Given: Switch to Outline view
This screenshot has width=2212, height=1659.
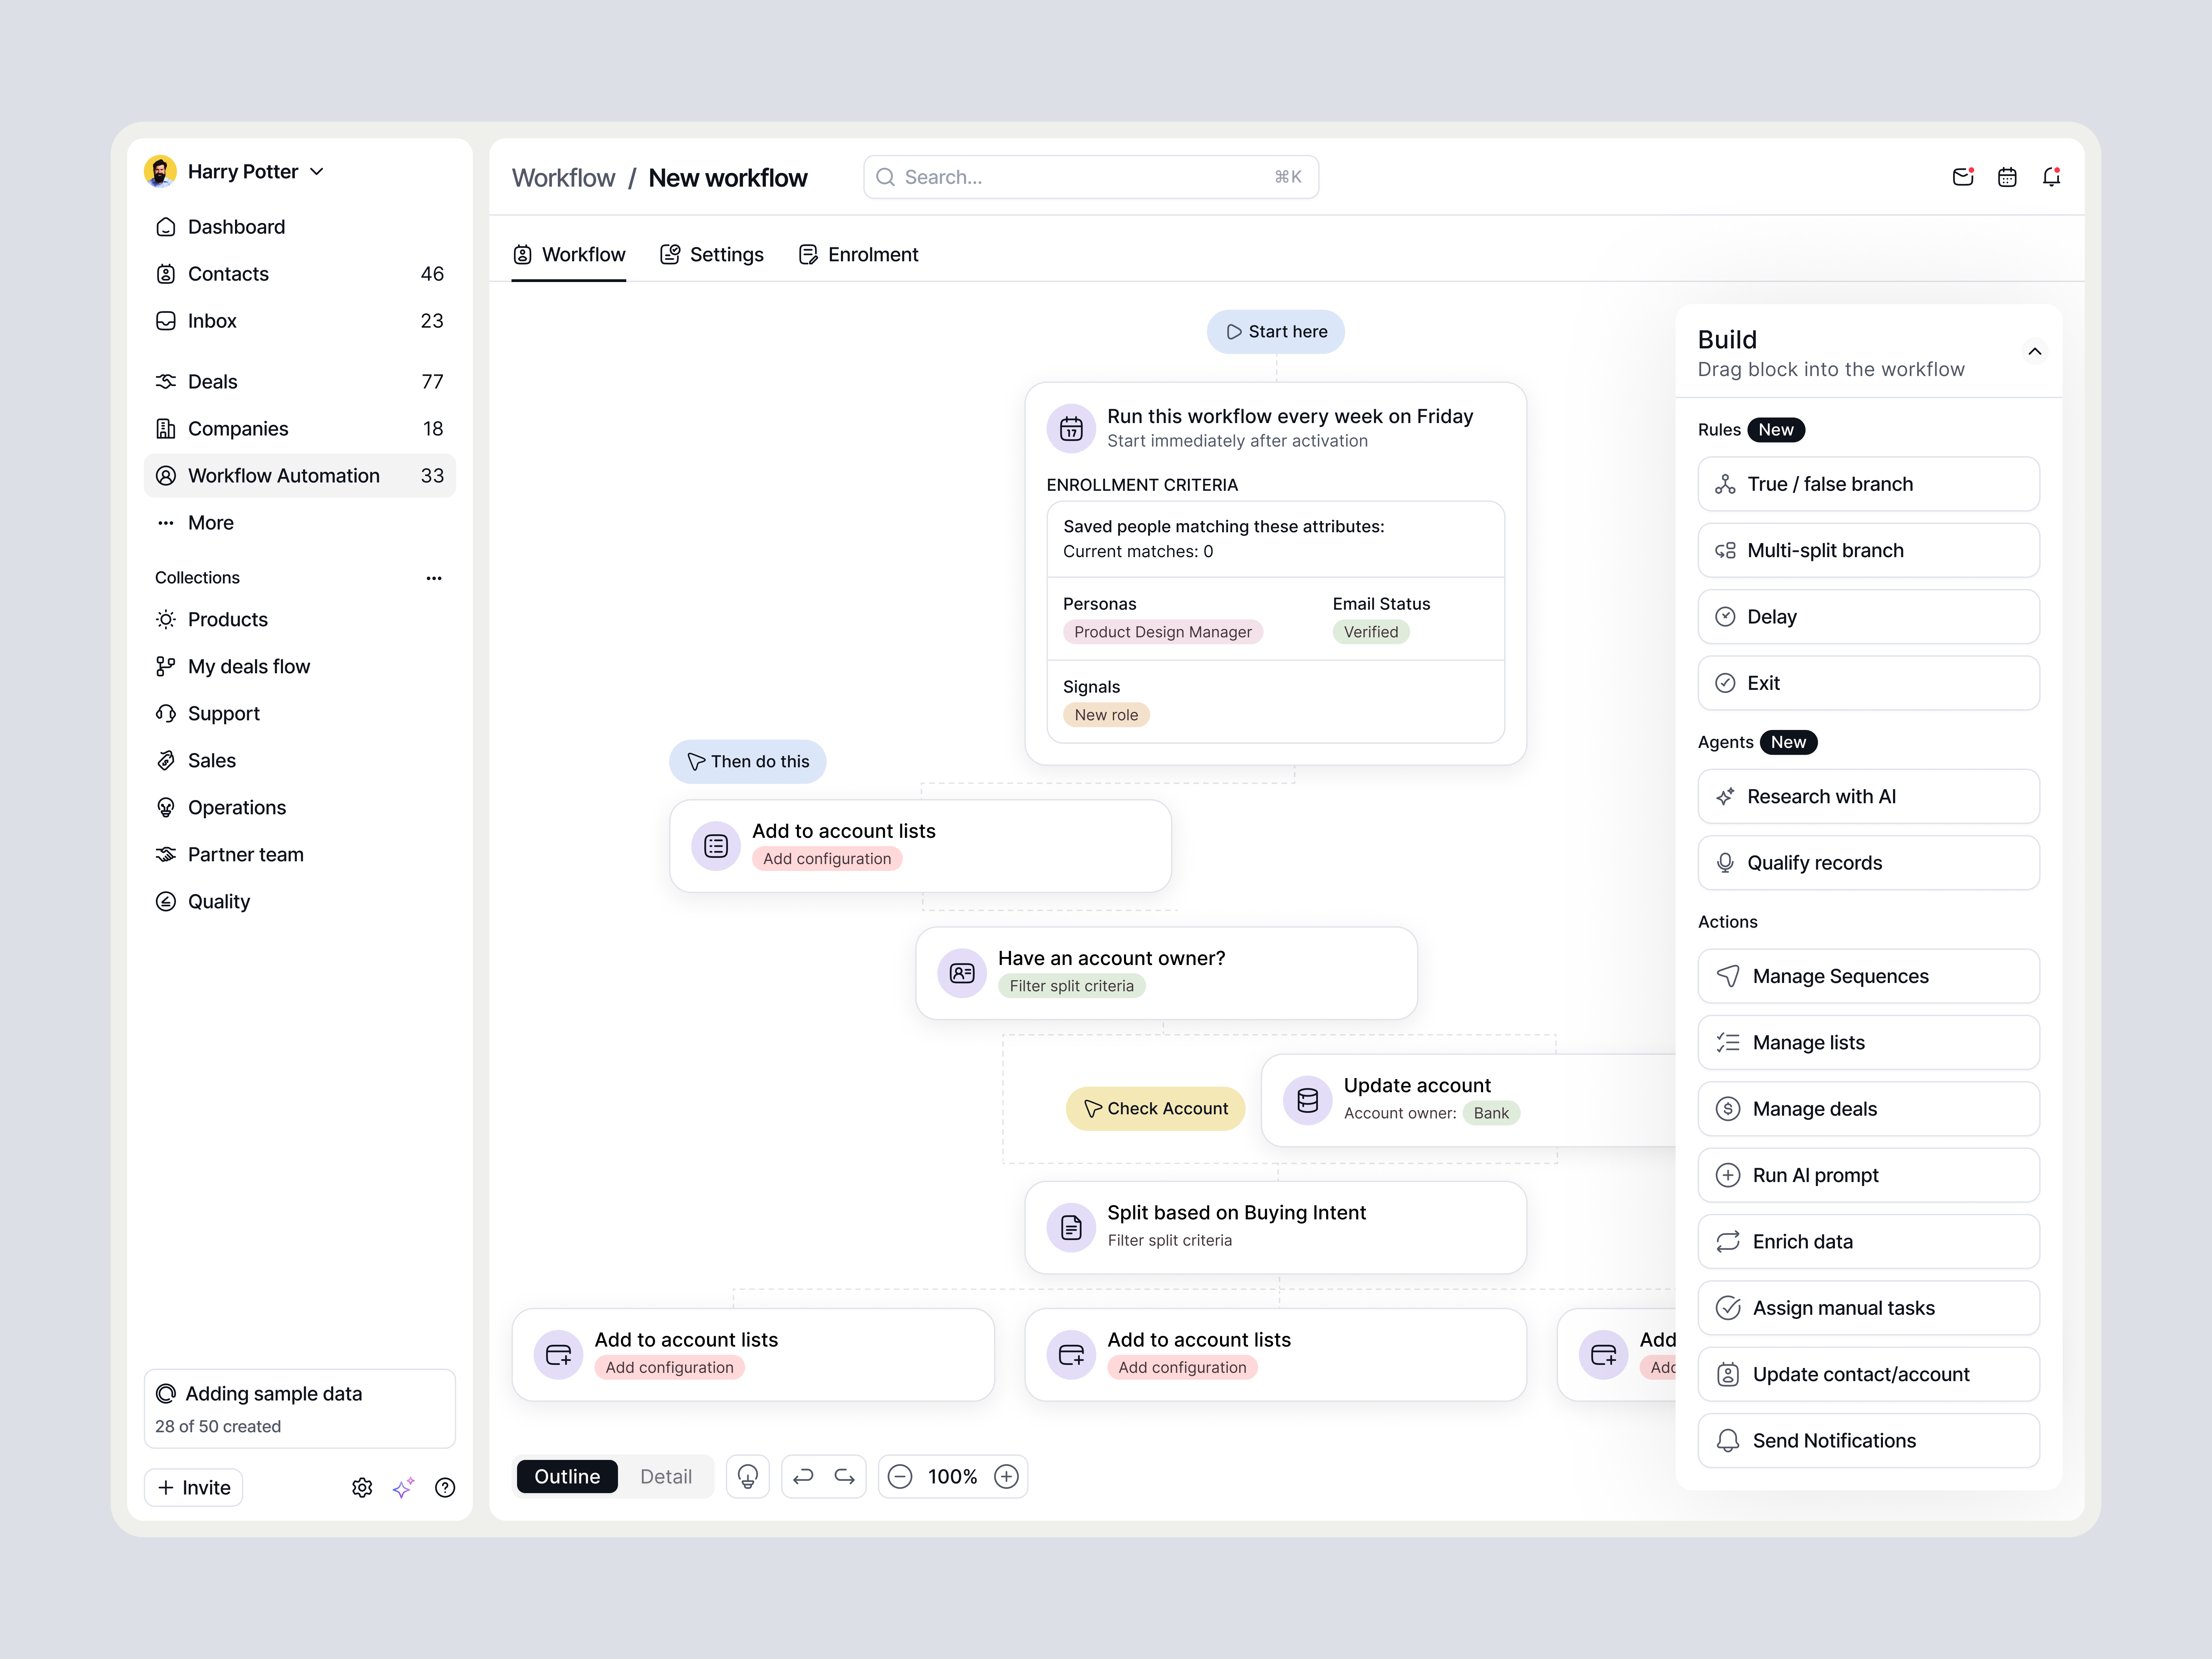Looking at the screenshot, I should point(567,1476).
